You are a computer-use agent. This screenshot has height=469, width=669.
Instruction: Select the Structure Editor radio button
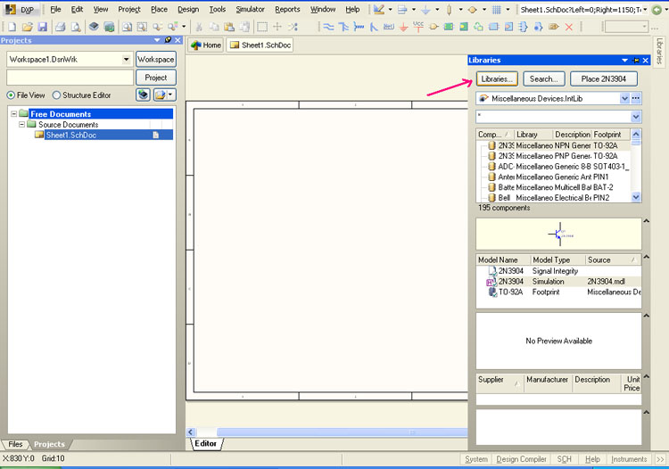coord(57,95)
